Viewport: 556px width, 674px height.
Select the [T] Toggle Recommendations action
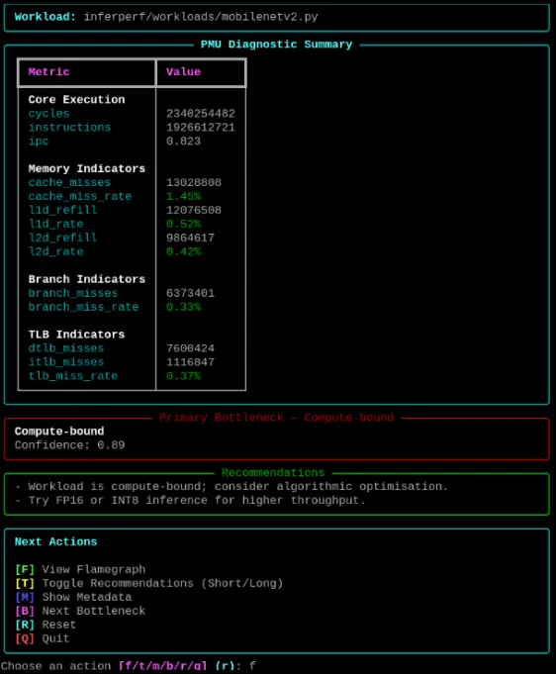pyautogui.click(x=149, y=583)
